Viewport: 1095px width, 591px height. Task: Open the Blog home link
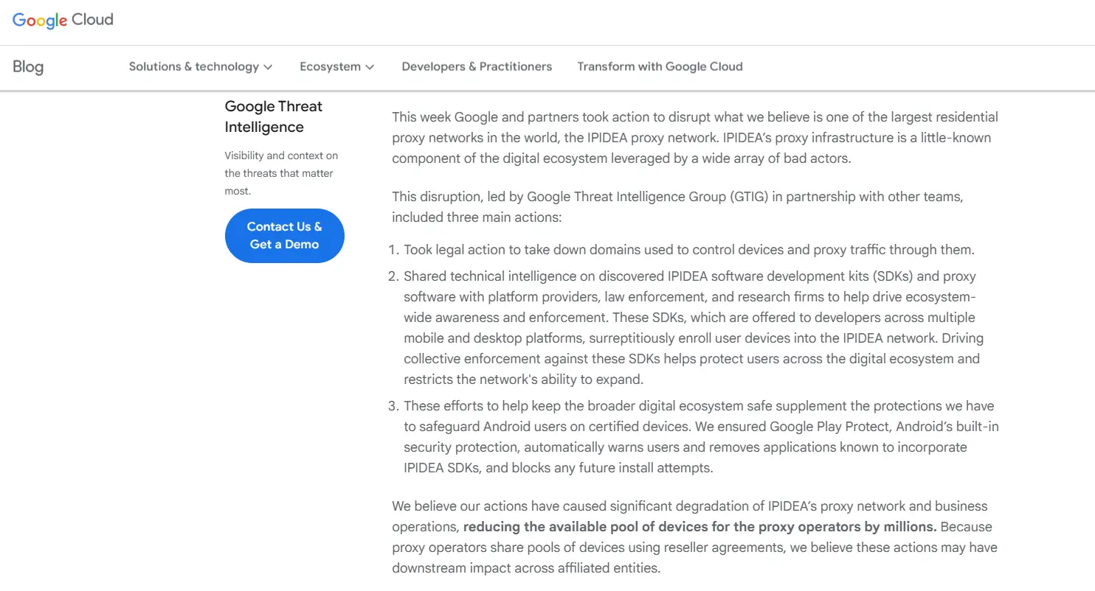[x=28, y=67]
